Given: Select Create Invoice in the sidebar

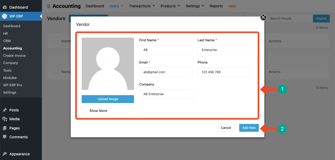Looking at the screenshot, I should click(x=14, y=56).
